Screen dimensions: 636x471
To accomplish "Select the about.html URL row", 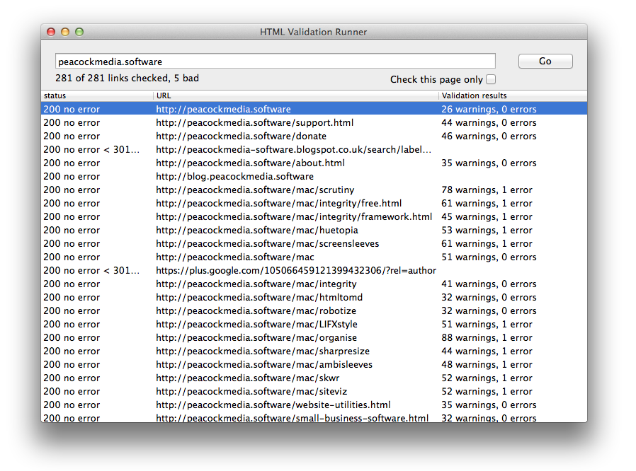I will (x=250, y=163).
